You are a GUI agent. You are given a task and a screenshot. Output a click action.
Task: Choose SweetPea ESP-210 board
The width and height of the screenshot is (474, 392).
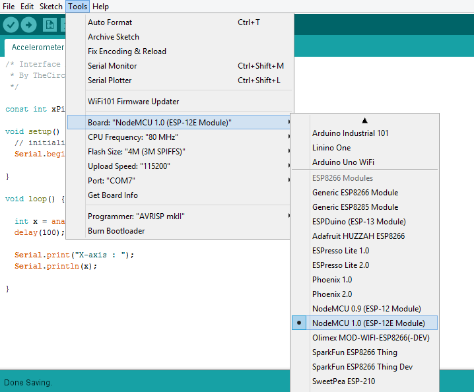tap(364, 381)
